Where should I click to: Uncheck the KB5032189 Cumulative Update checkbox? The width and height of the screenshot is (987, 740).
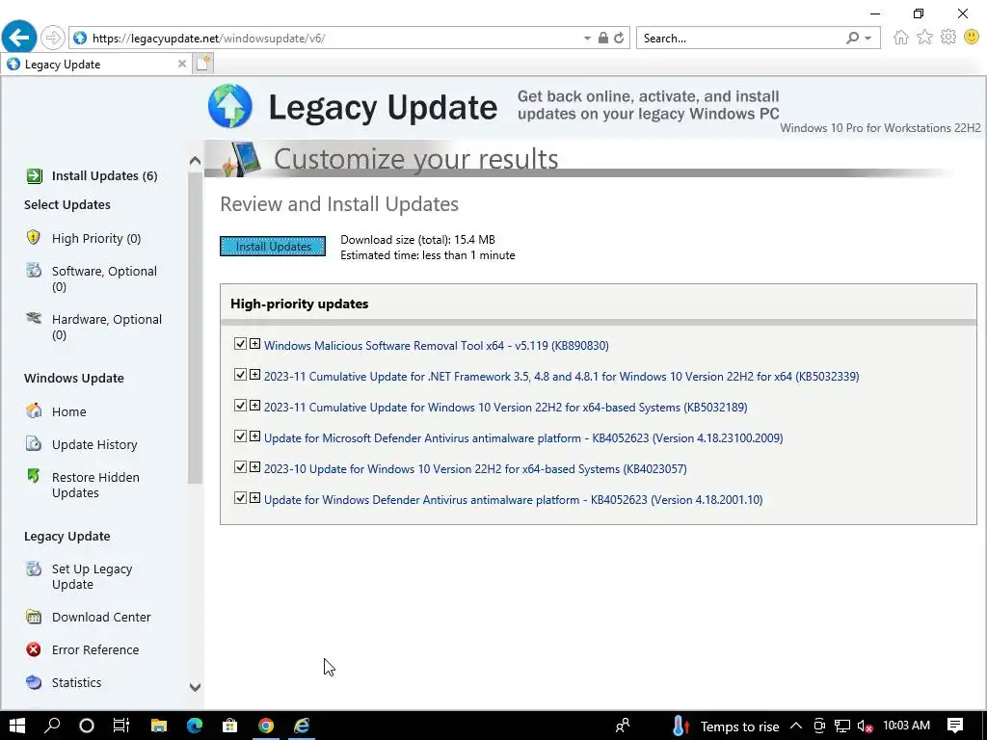[x=240, y=406]
